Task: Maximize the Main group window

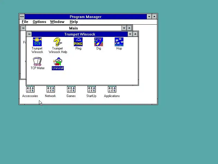Action: (129, 28)
